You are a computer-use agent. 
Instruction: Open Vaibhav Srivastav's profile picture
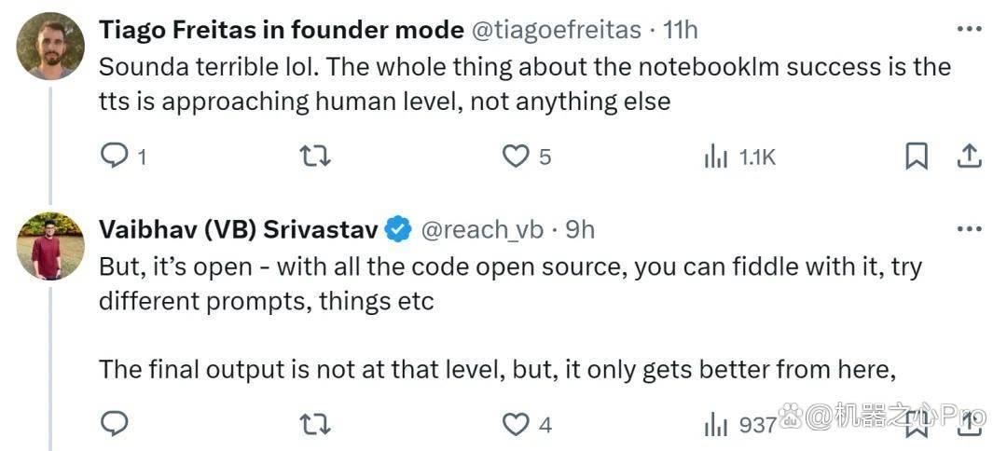(x=50, y=246)
